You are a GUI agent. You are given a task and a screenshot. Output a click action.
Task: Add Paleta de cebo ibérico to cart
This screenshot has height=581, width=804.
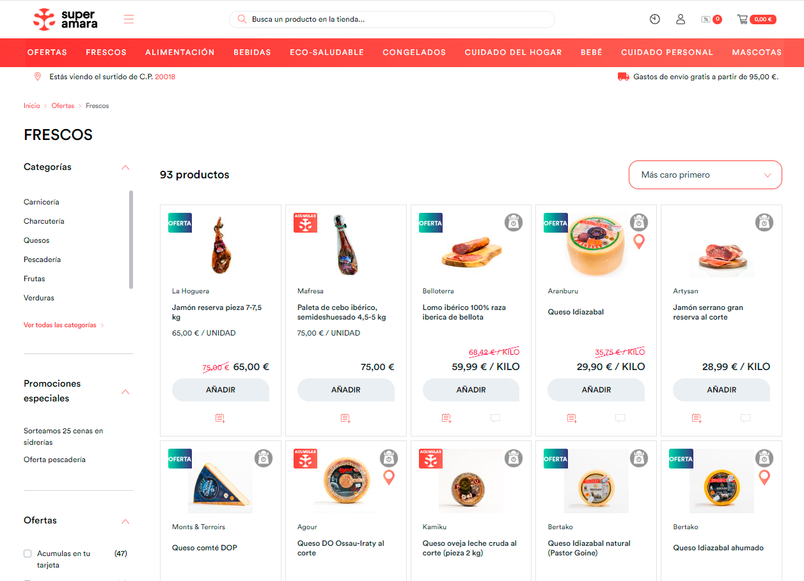tap(345, 390)
